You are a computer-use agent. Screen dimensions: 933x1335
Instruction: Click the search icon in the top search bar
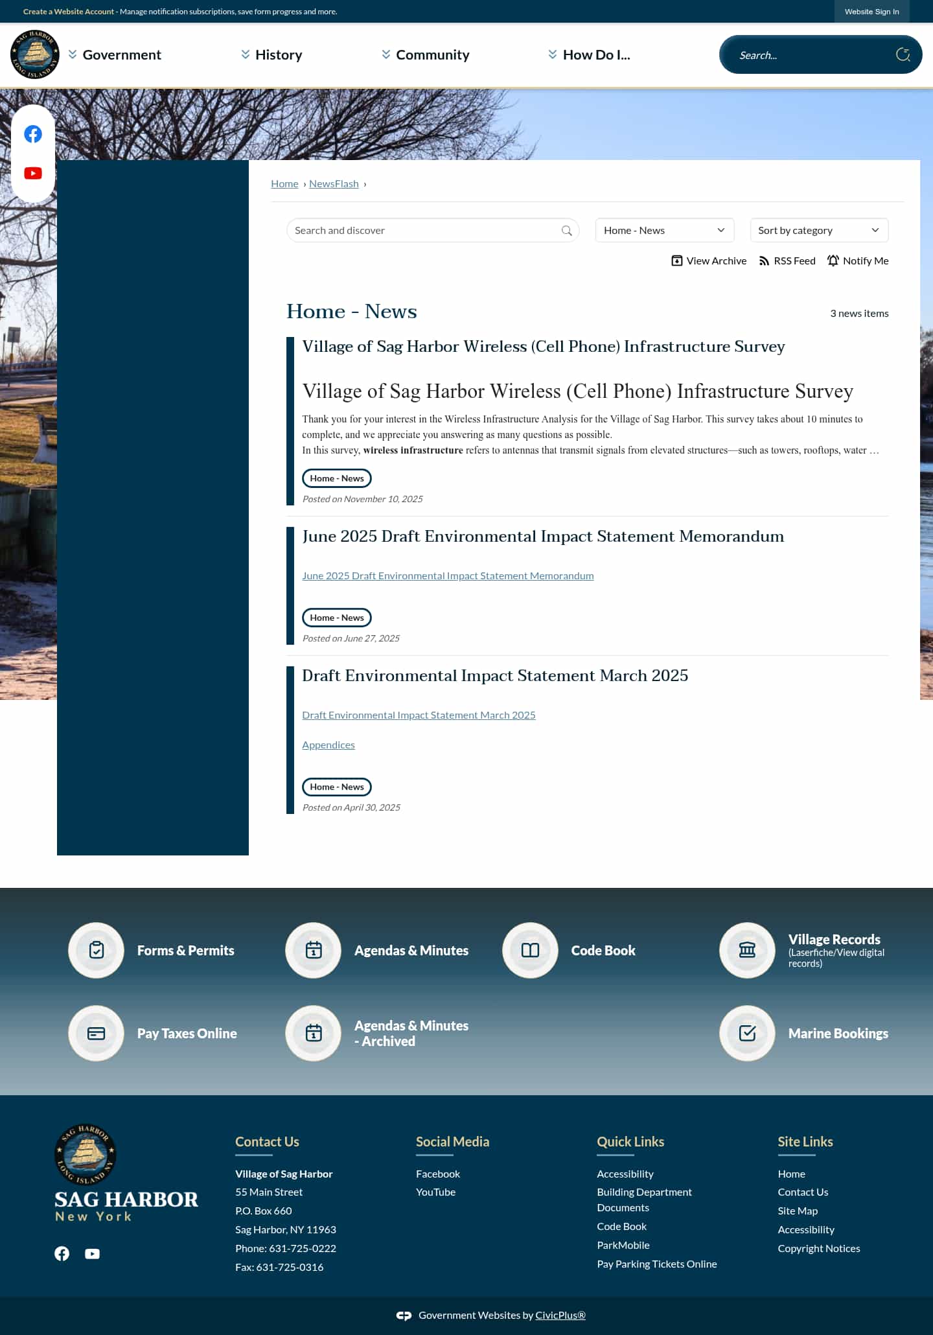[903, 55]
